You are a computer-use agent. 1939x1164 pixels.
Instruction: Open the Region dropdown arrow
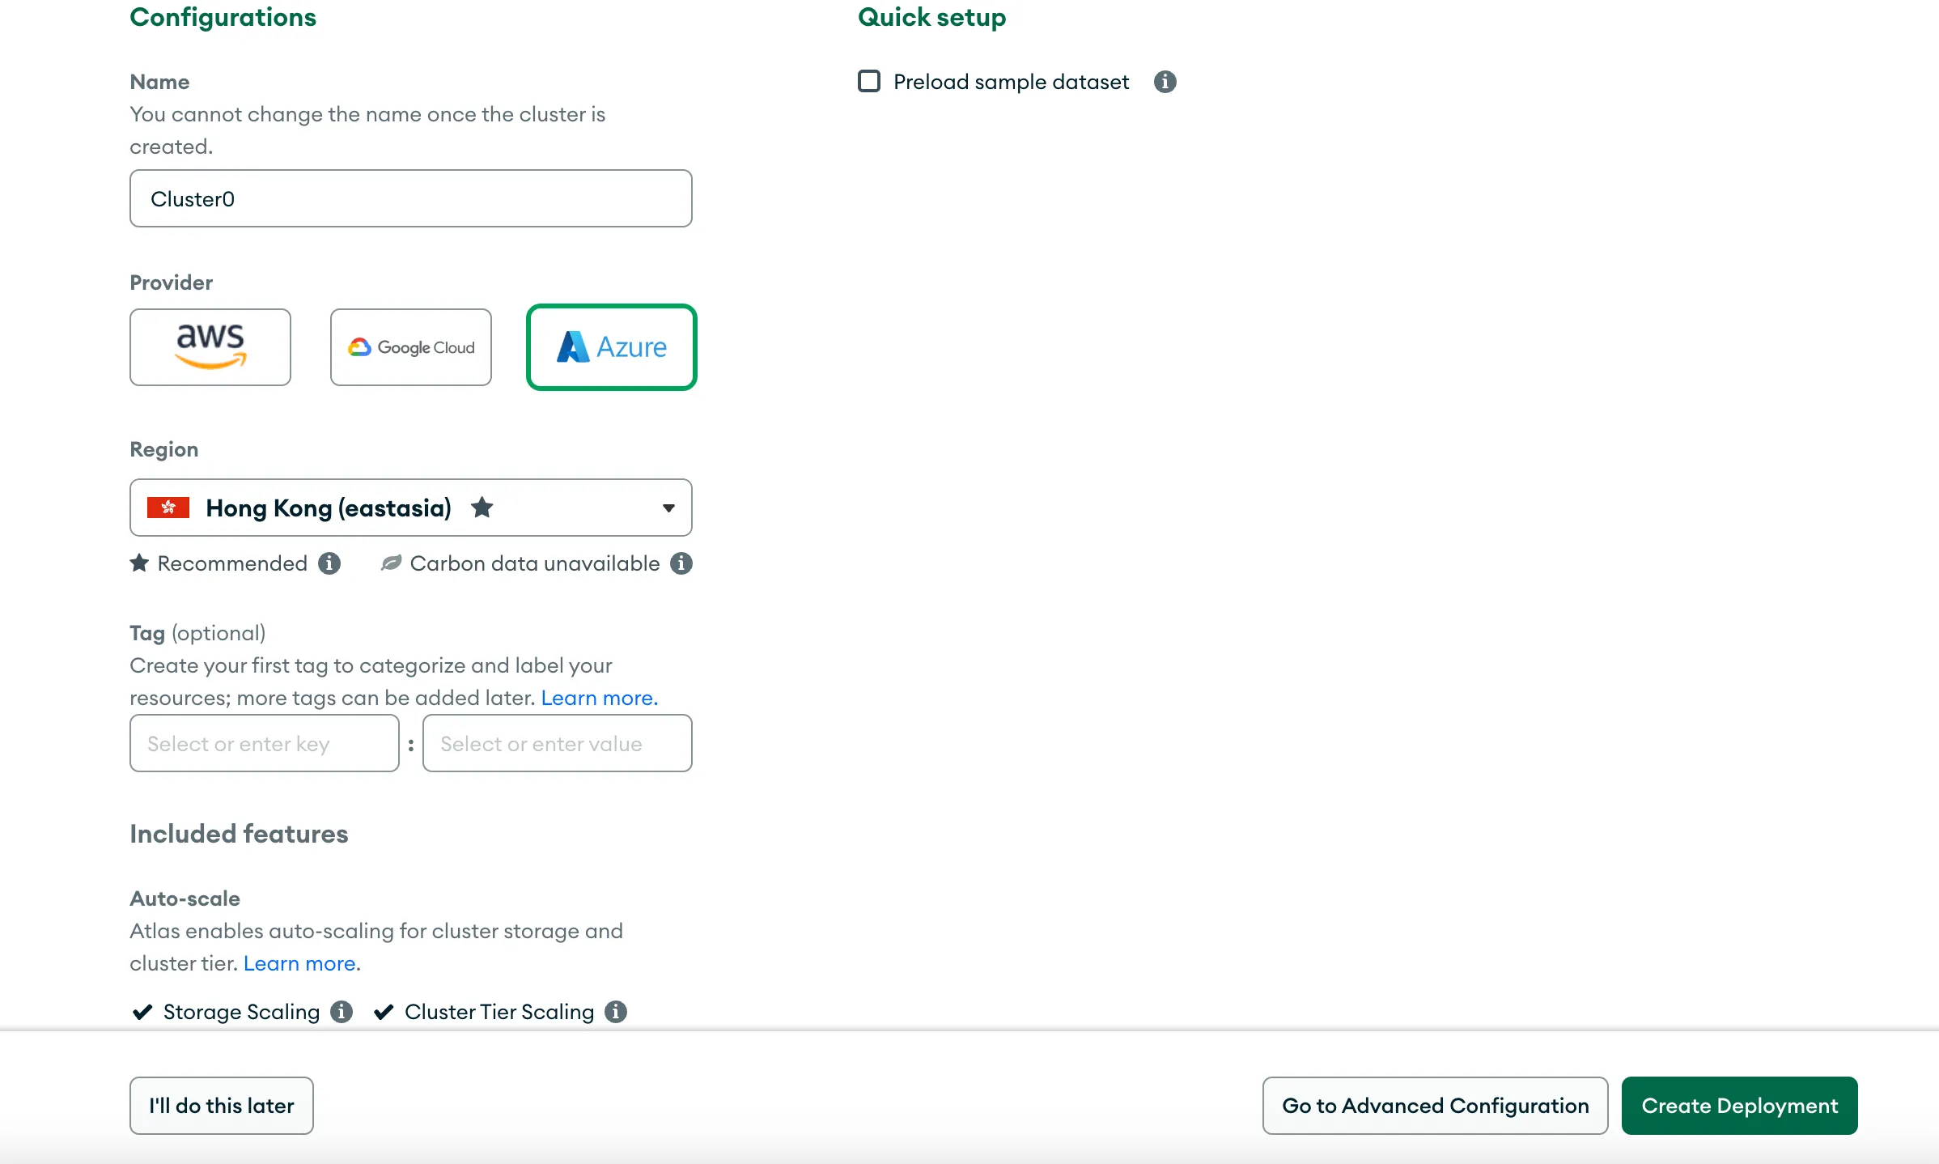(668, 508)
